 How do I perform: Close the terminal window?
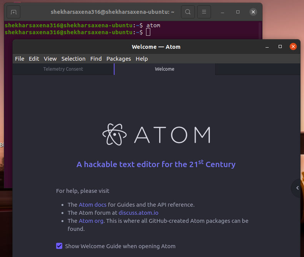253,12
